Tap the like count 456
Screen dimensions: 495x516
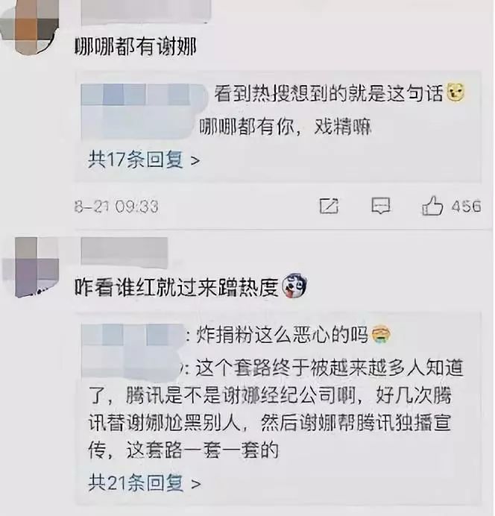(466, 207)
